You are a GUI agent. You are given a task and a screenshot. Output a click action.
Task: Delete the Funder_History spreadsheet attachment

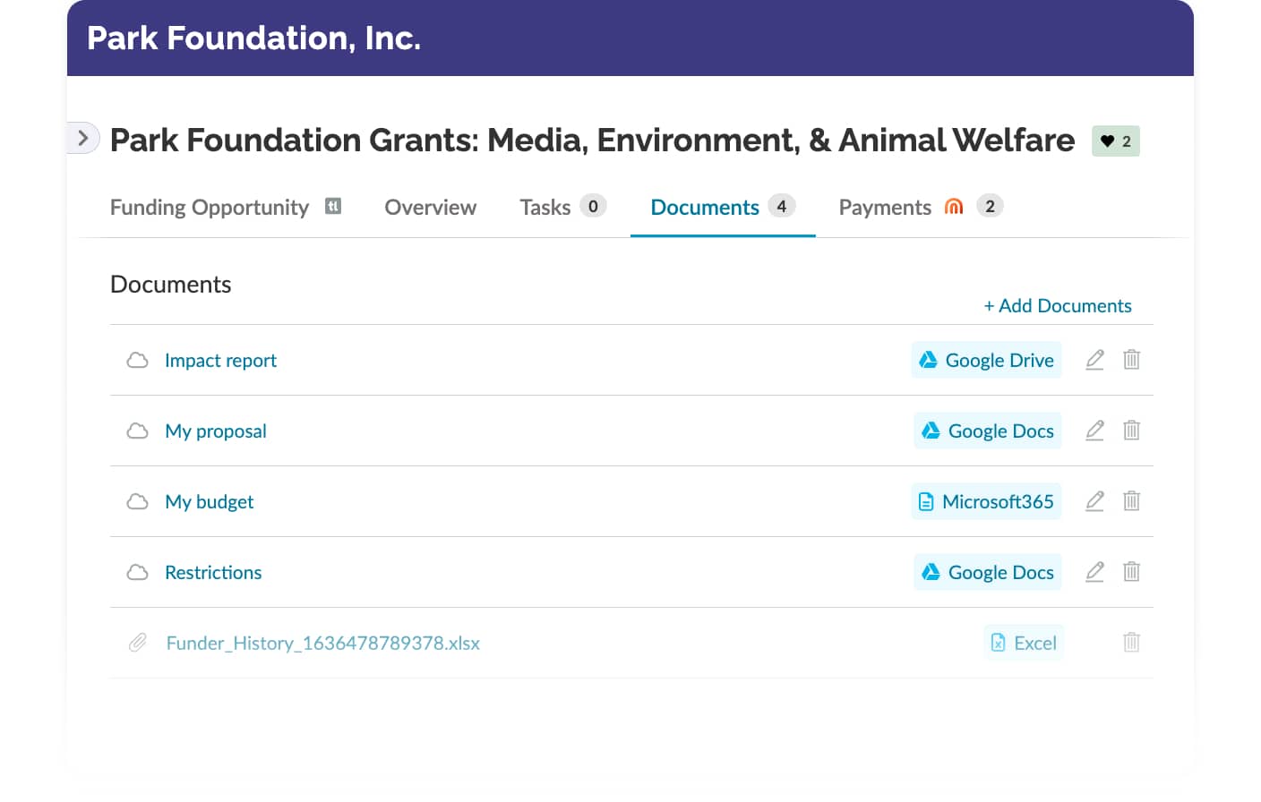[1131, 642]
